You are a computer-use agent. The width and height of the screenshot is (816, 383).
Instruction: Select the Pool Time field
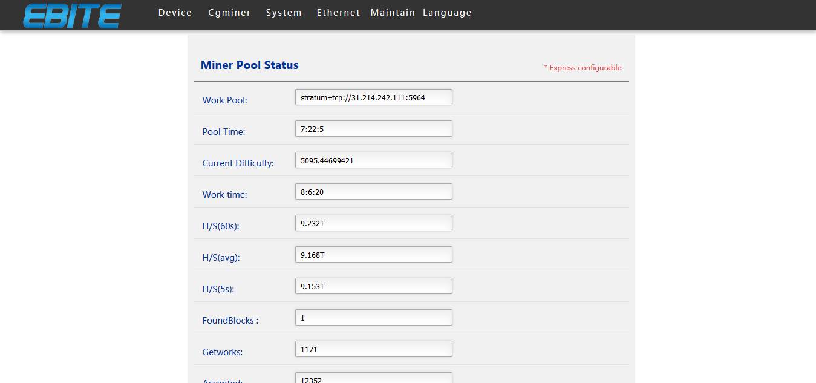point(373,129)
